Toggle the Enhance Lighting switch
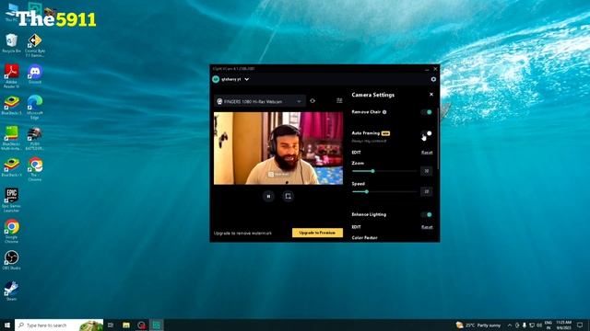Viewport: 590px width, 331px height. point(427,214)
